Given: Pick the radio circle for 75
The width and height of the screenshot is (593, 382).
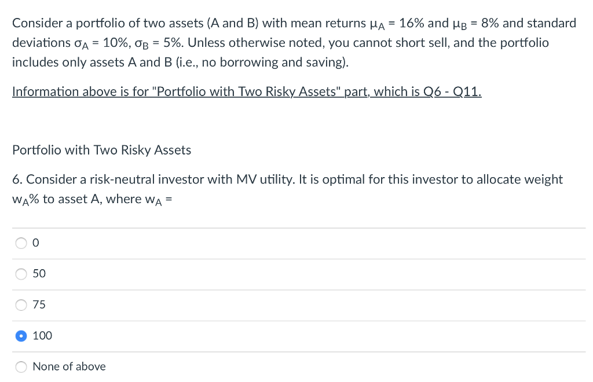Looking at the screenshot, I should point(21,305).
